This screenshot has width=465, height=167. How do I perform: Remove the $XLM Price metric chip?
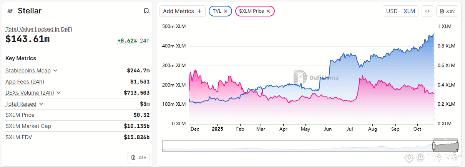tap(268, 11)
